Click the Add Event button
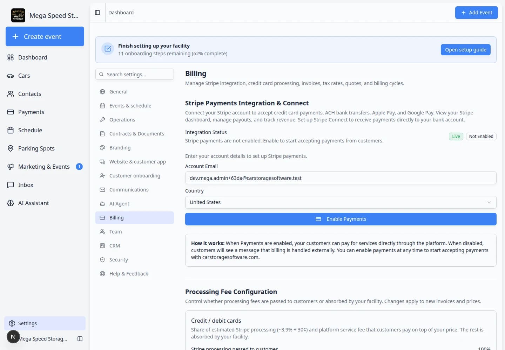 [477, 13]
